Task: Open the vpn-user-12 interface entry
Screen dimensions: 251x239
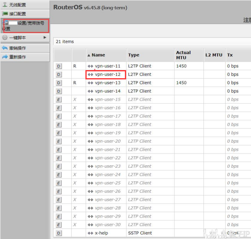Action: point(108,75)
